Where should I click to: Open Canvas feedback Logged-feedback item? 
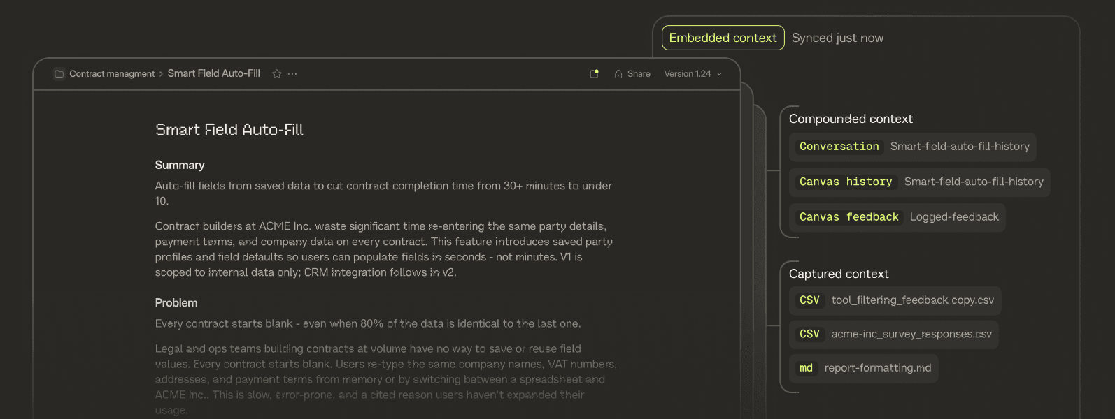click(897, 217)
